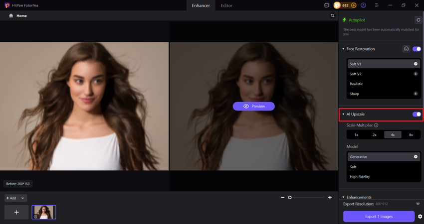
Task: Select Realistic face model
Action: pyautogui.click(x=384, y=84)
